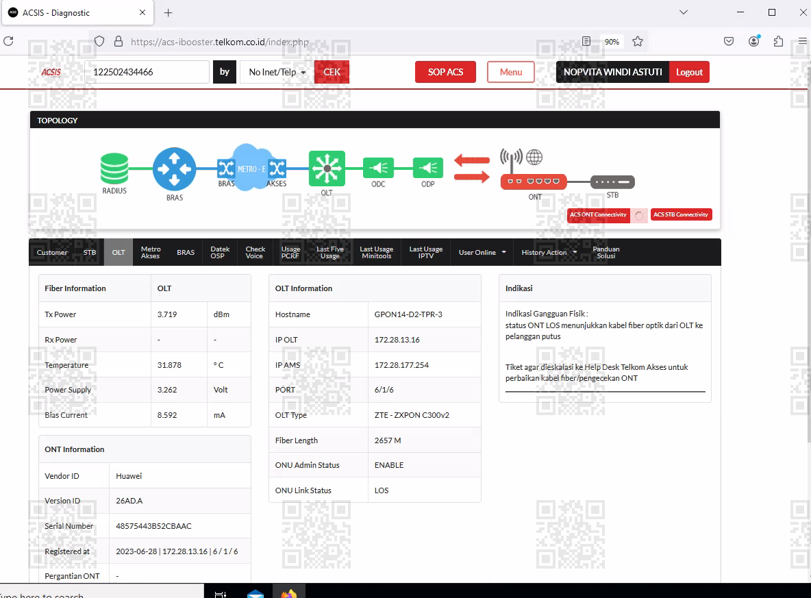Screen dimensions: 811x598
Task: Open a new browser tab
Action: [168, 13]
